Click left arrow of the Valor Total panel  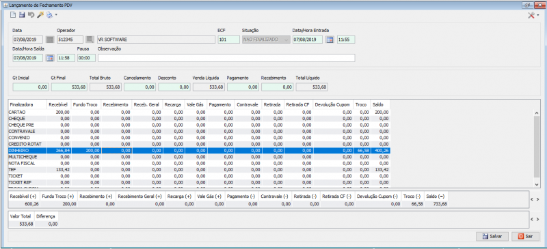coord(533,219)
